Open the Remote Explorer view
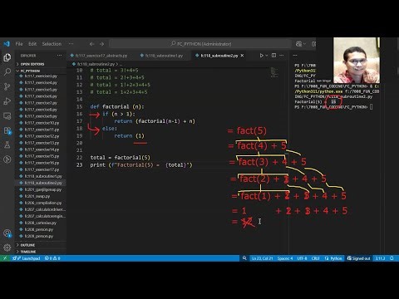 7,115
